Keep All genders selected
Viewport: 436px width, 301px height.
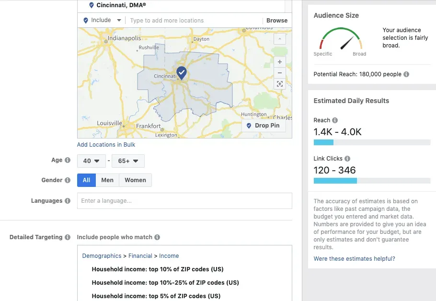[86, 180]
